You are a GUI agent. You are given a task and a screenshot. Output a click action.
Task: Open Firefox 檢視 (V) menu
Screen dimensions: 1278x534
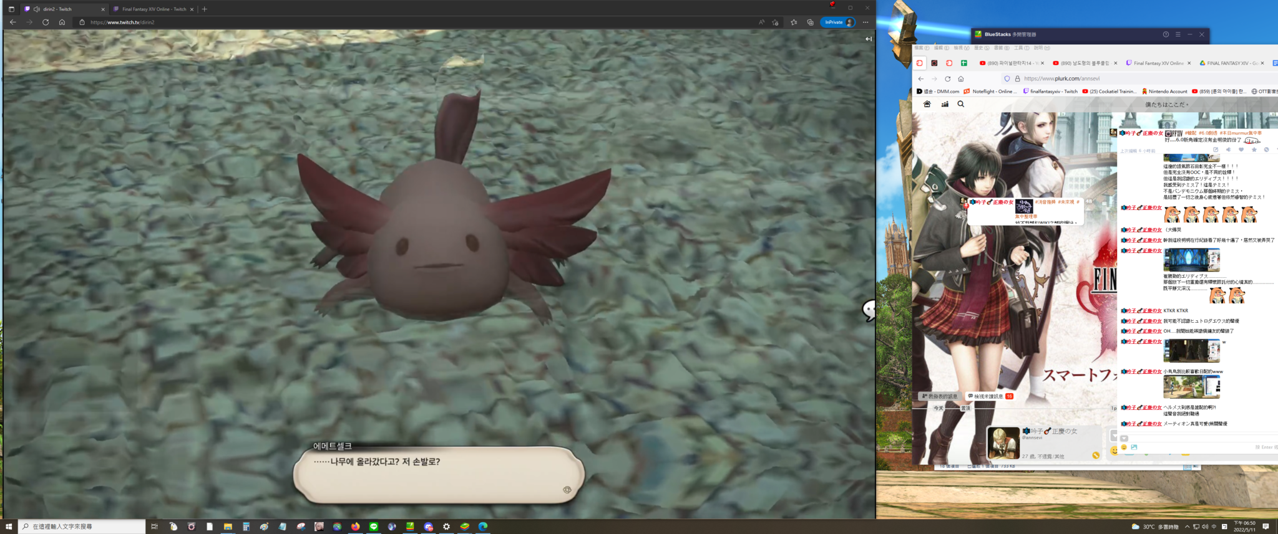pos(962,48)
